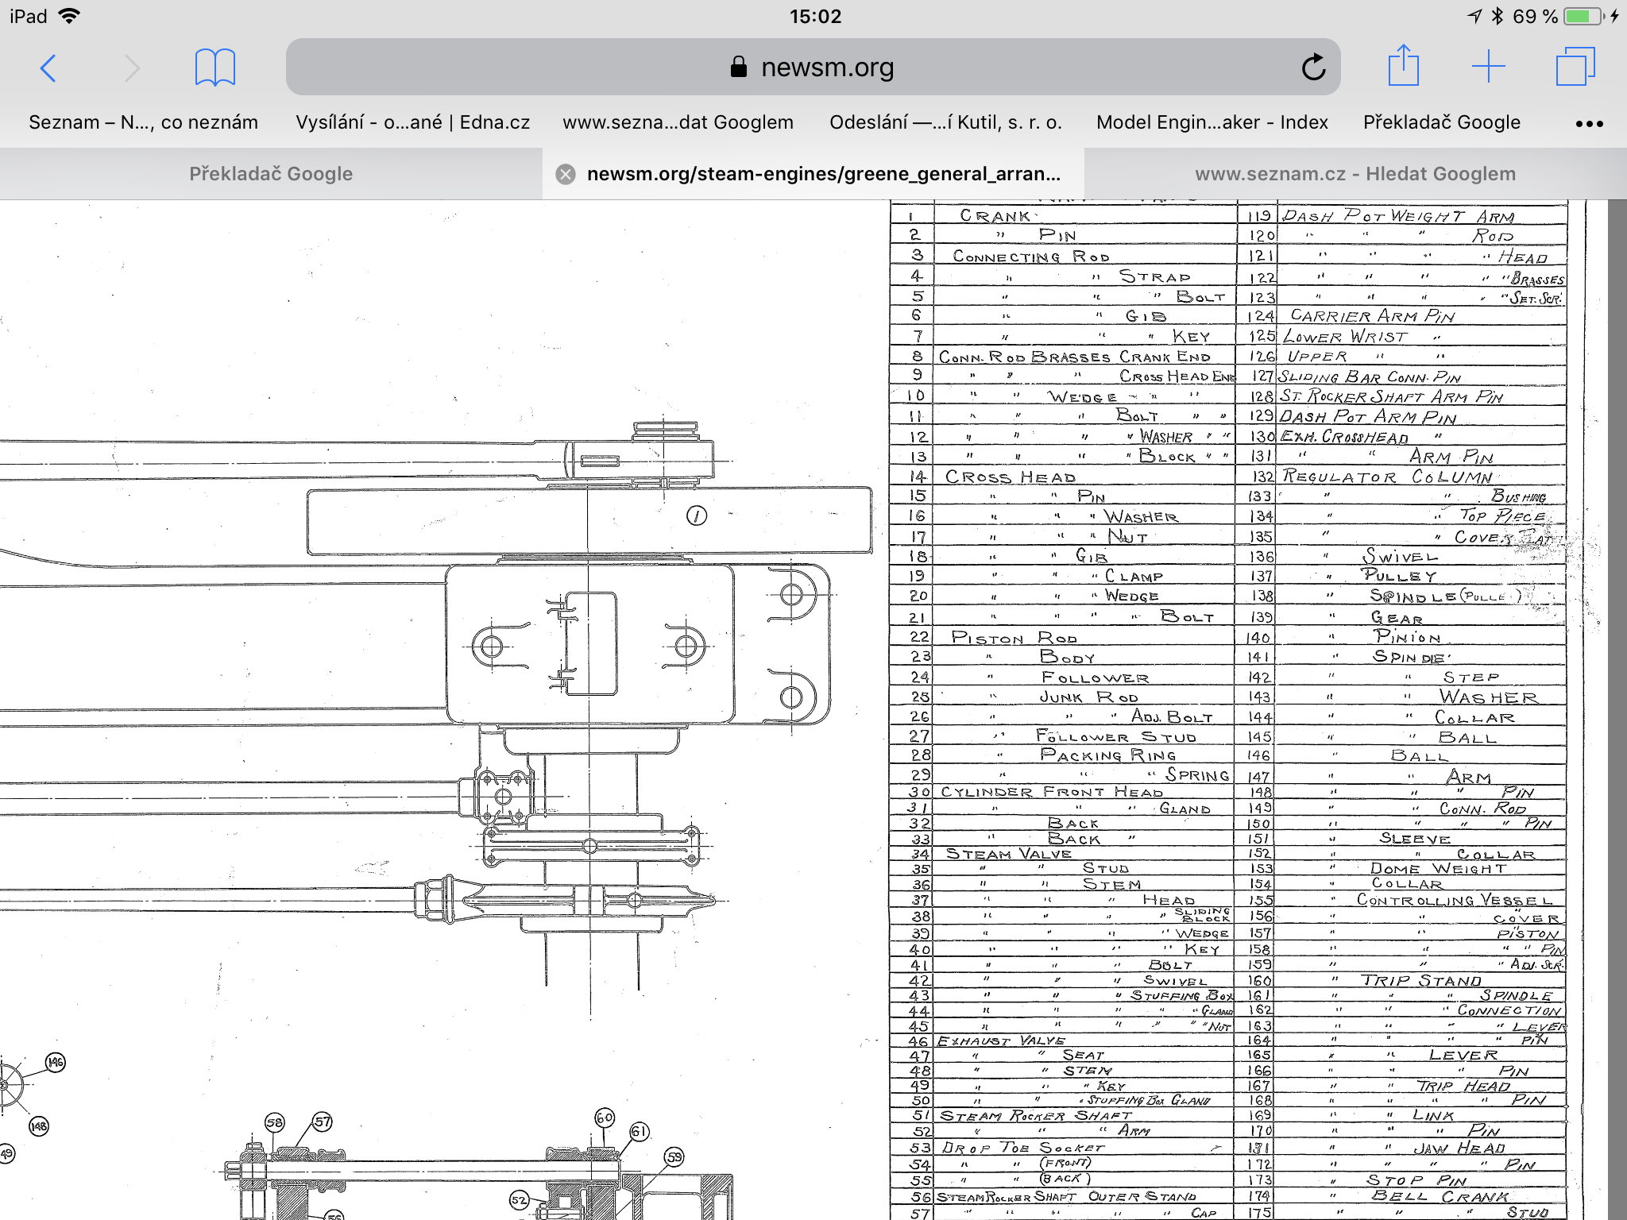Tap the Safari back arrow
This screenshot has height=1220, width=1627.
(x=48, y=68)
